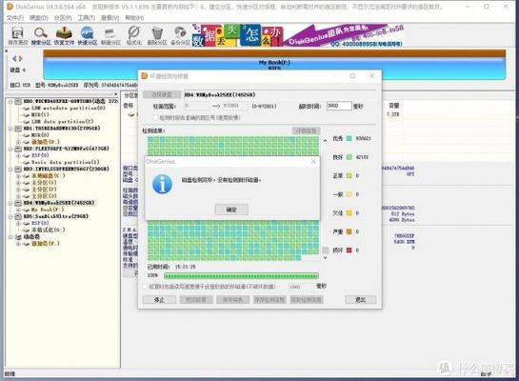Open the 文件(F) File menu
The width and height of the screenshot is (519, 381).
15,18
